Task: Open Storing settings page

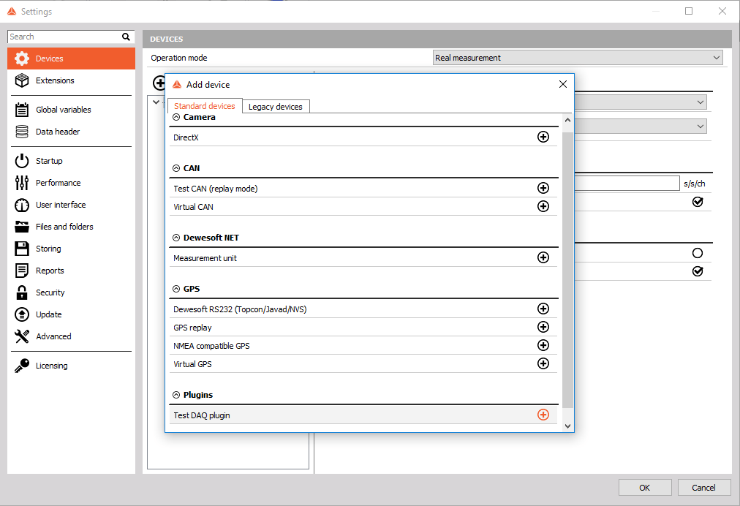Action: [71, 249]
